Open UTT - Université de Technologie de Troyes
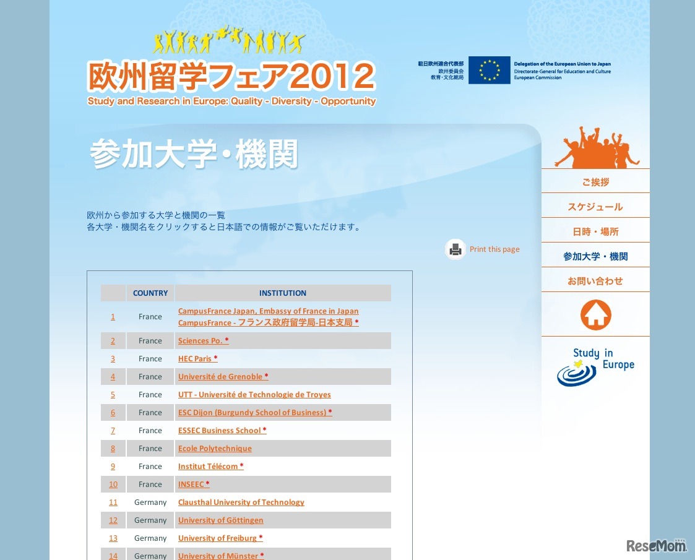Viewport: 695px width, 560px height. point(254,395)
